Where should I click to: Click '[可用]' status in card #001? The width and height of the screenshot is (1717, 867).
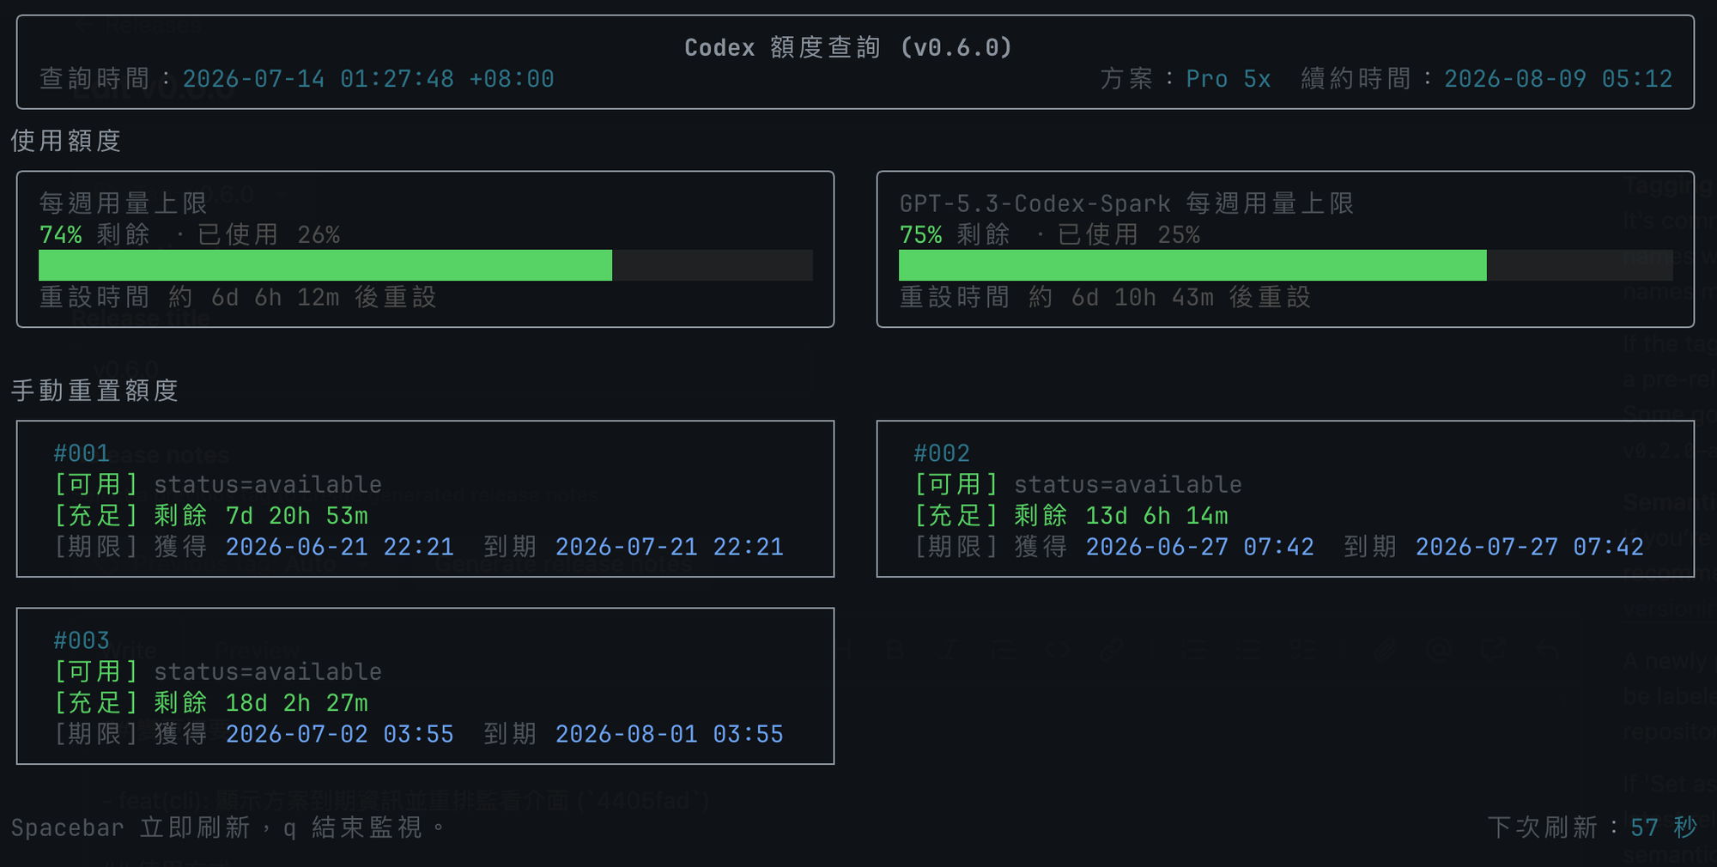pyautogui.click(x=96, y=484)
